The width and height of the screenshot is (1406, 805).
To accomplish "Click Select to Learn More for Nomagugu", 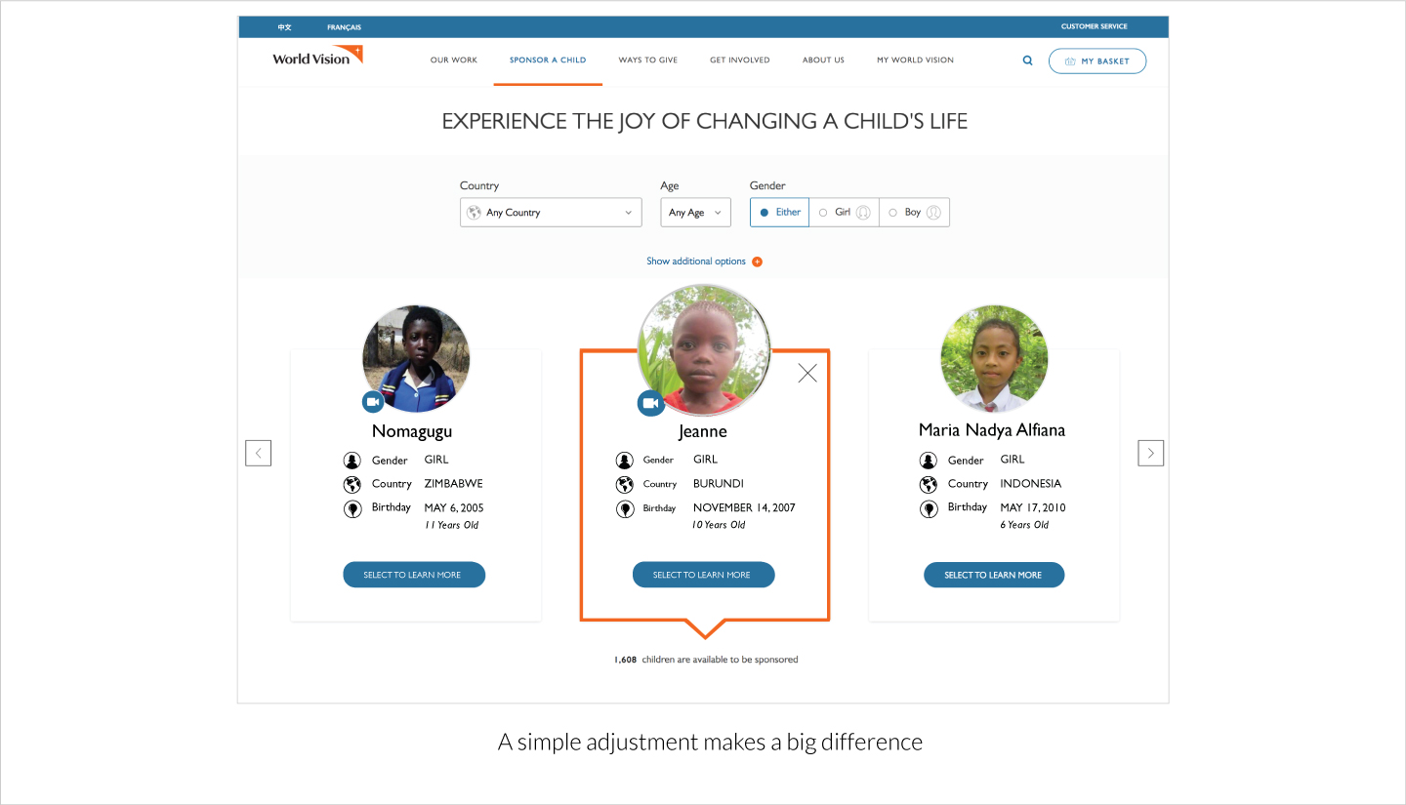I will (x=414, y=575).
